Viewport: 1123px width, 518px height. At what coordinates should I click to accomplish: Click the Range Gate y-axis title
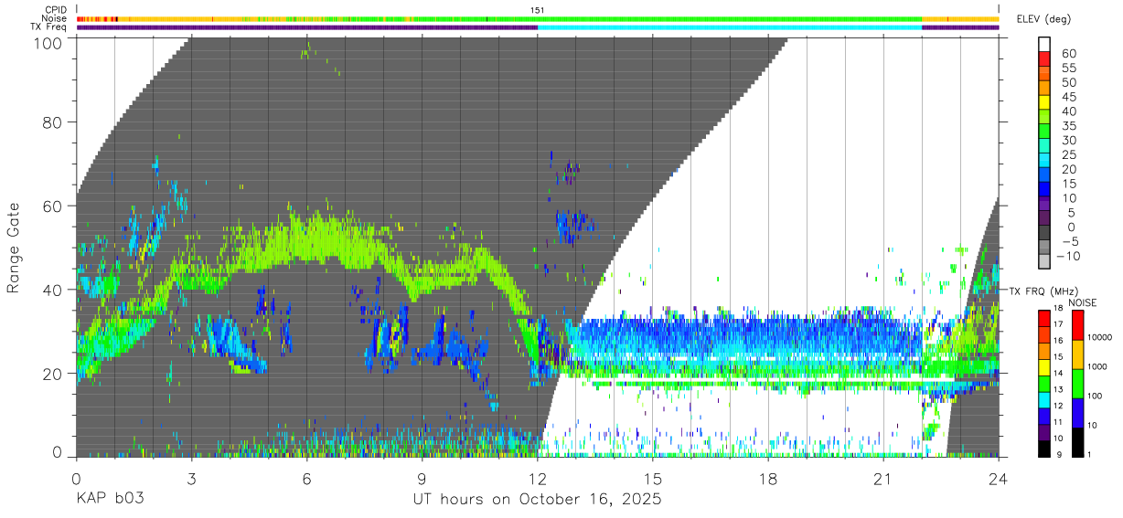point(14,248)
